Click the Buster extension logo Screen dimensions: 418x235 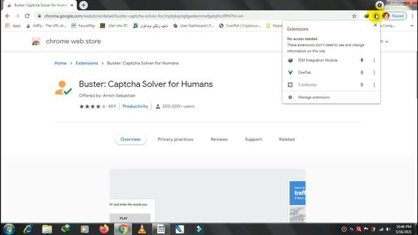[x=63, y=87]
